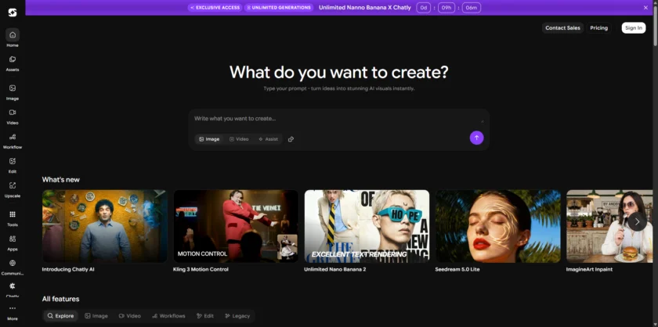Click the Exclusive Access banner badge
This screenshot has height=327, width=658.
[x=215, y=8]
